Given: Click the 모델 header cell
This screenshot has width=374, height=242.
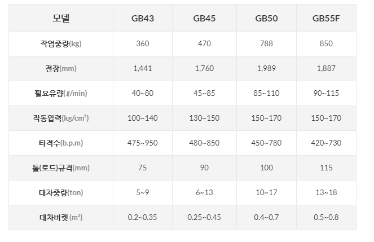Looking at the screenshot, I should pyautogui.click(x=61, y=18).
